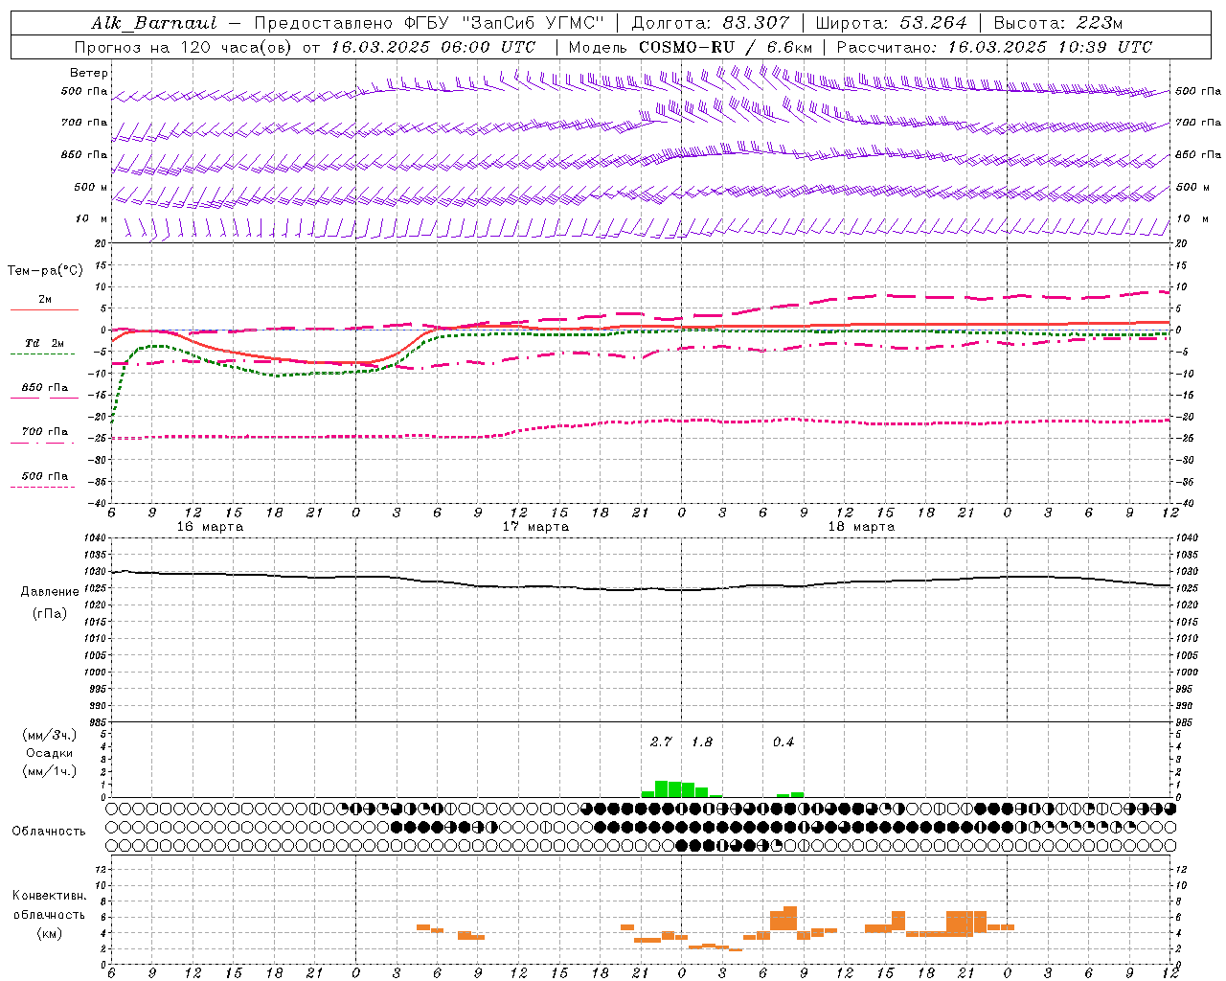Screen dimensions: 1226x981
Task: Click the '16 марта' date label
Action: (210, 527)
